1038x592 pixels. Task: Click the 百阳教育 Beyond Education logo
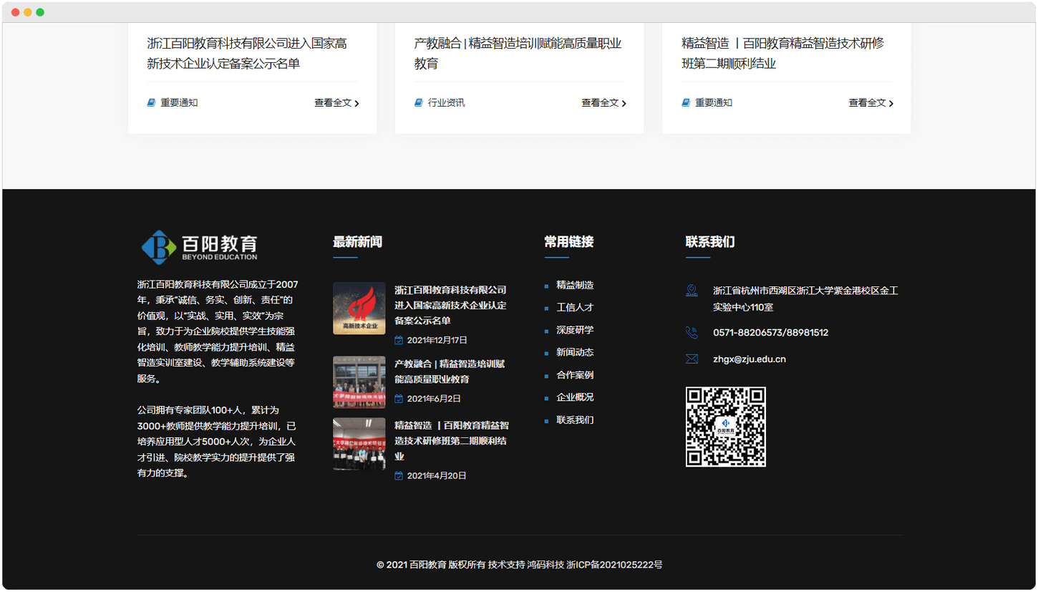[x=199, y=246]
